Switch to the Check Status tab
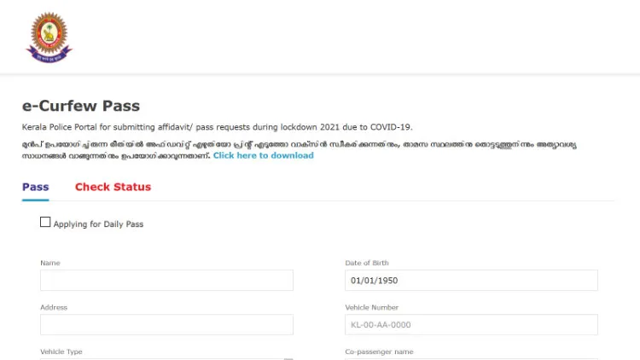 point(113,187)
